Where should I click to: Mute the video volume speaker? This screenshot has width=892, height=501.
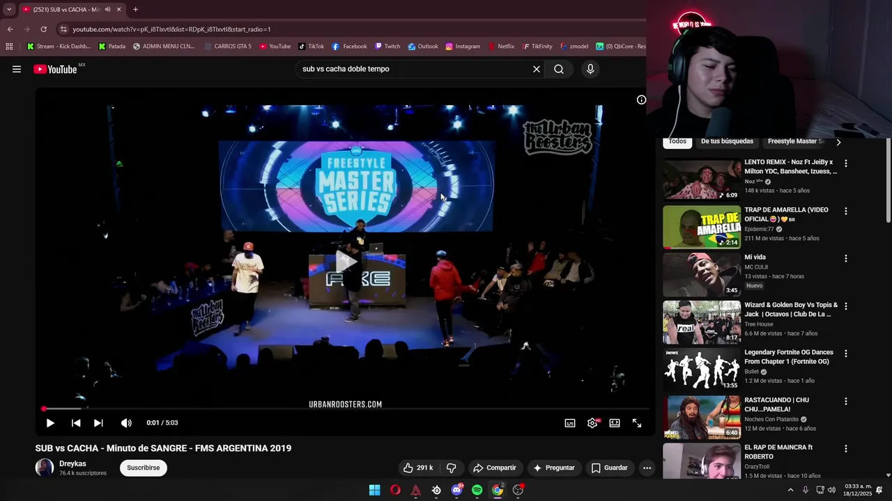click(x=126, y=422)
